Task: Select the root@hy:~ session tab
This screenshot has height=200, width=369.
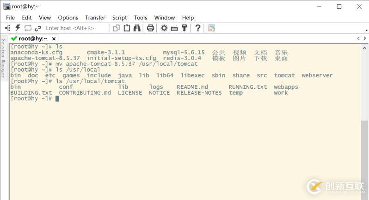Action: (33, 38)
